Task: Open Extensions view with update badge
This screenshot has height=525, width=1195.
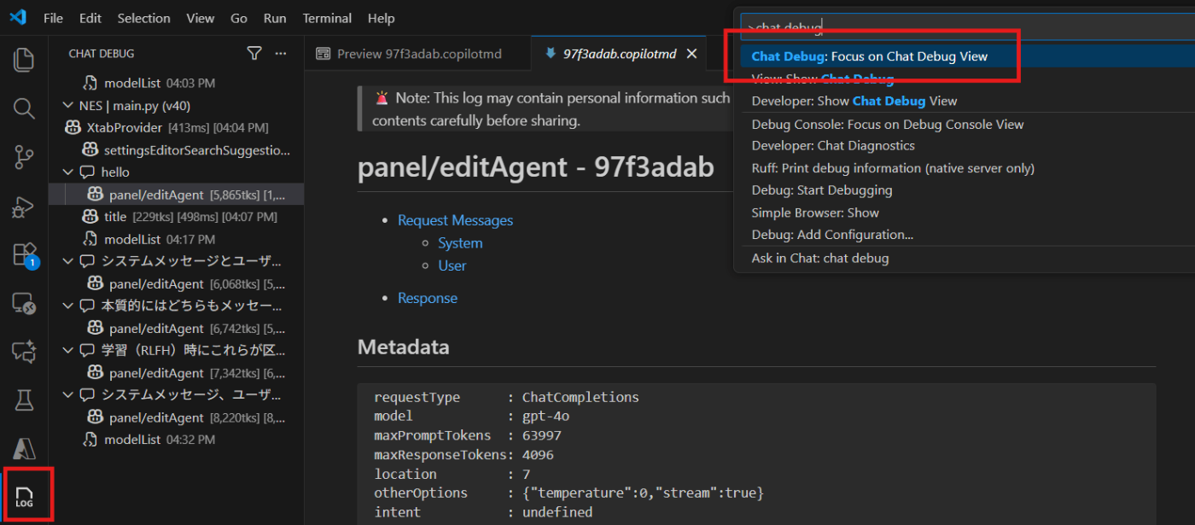Action: click(x=24, y=254)
